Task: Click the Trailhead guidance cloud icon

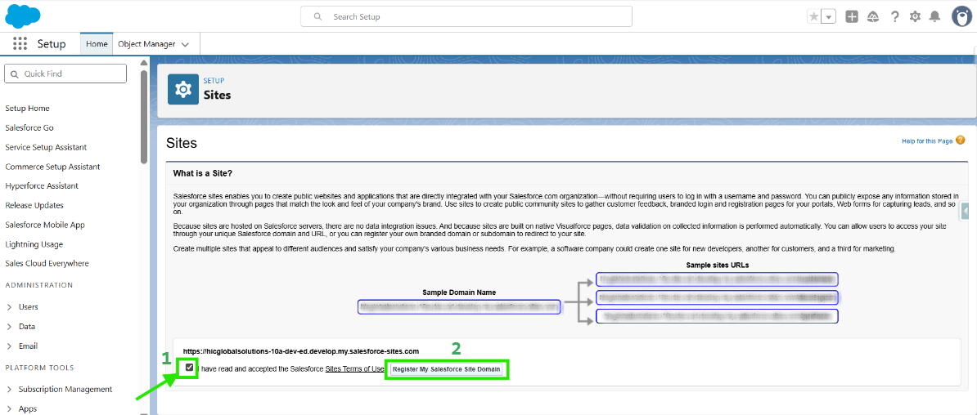Action: (873, 17)
